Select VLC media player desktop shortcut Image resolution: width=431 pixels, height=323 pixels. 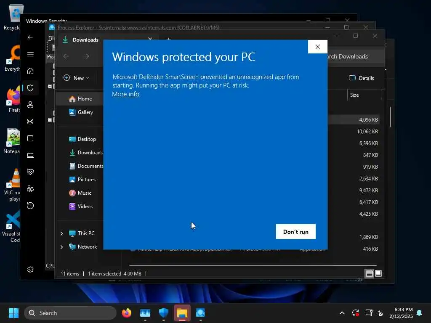pos(12,185)
